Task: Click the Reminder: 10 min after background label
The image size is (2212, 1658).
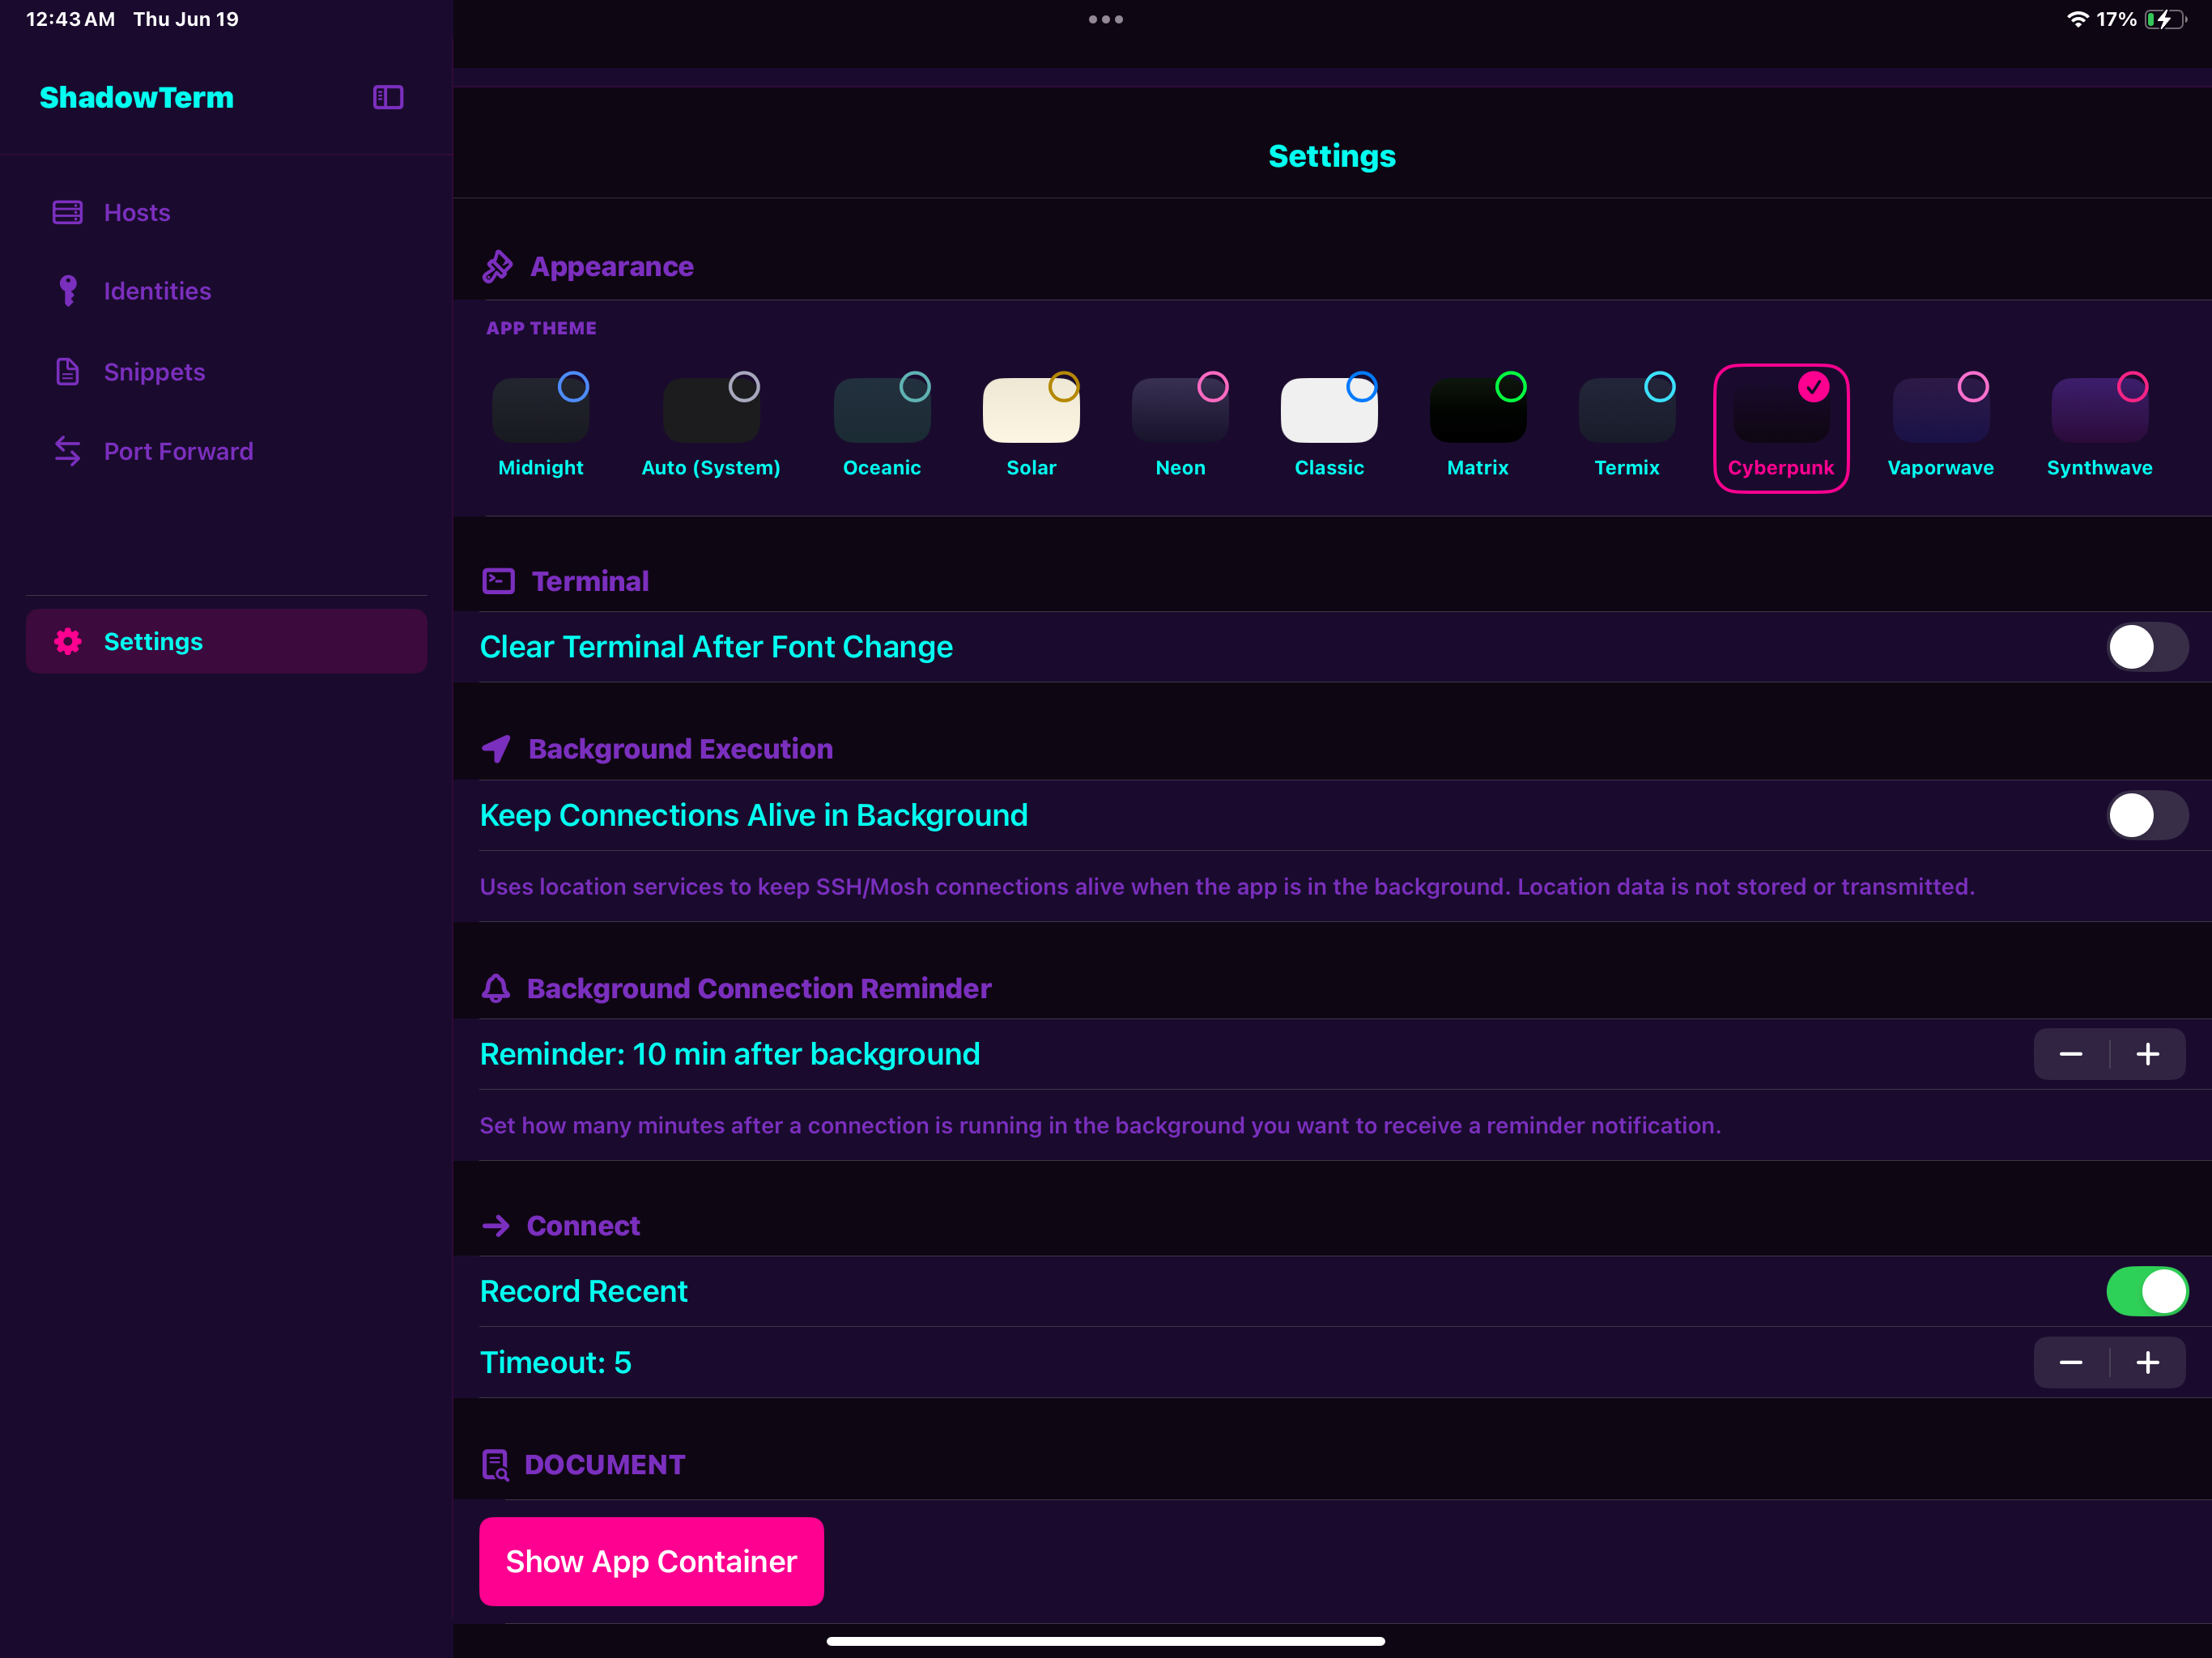Action: (730, 1054)
